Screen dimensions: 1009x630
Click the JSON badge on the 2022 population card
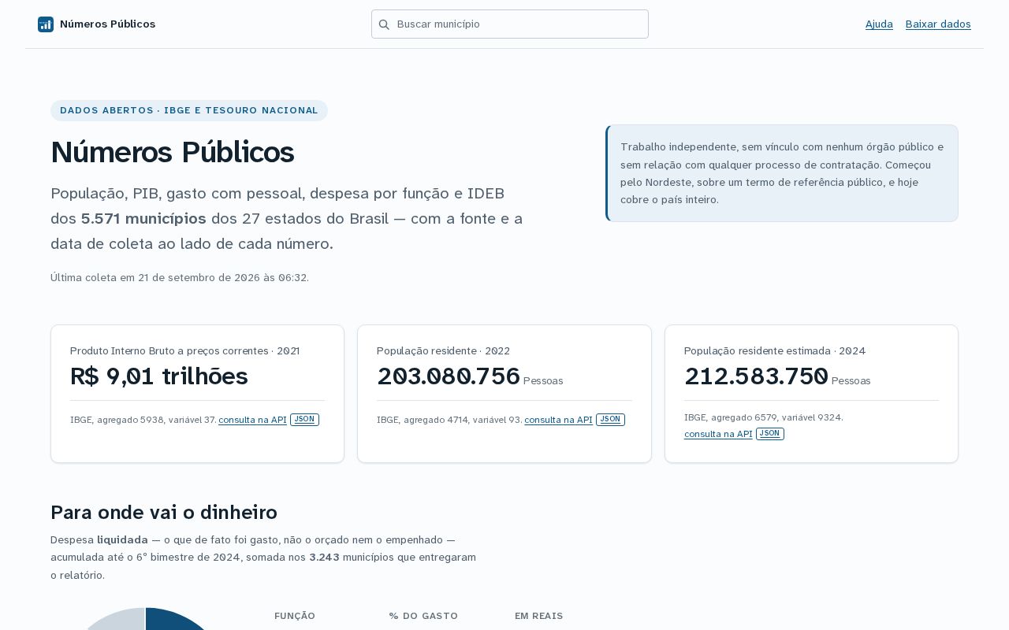(x=610, y=420)
